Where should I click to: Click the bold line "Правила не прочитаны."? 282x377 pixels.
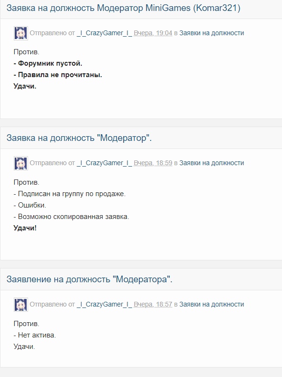pos(58,75)
